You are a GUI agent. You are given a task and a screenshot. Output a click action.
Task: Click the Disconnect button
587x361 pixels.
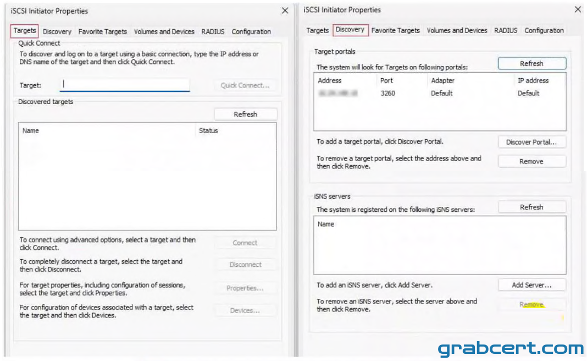(x=245, y=265)
